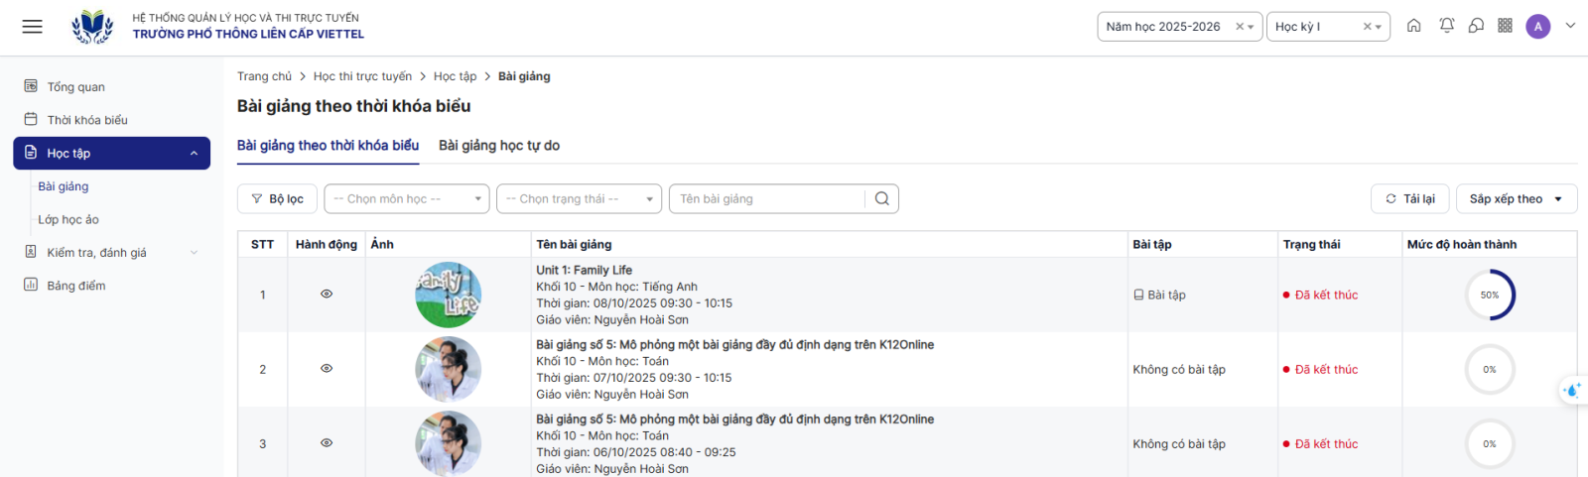Click eye icon for row 3 lesson
1588x477 pixels.
327,443
